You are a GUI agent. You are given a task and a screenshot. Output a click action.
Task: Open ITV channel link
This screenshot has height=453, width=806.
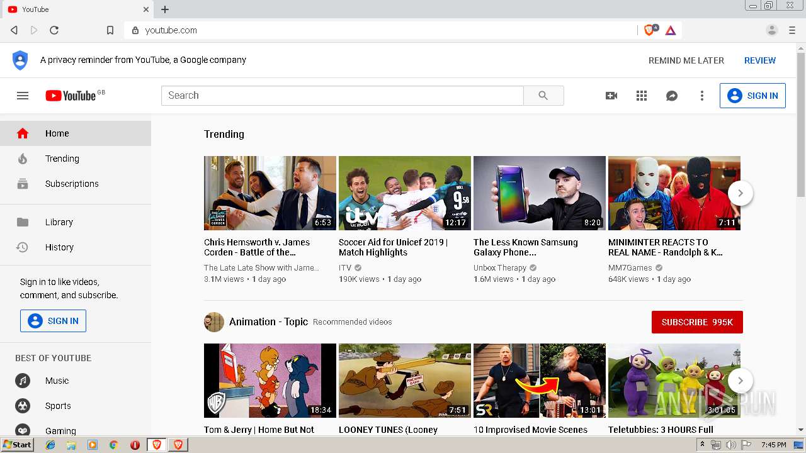point(345,268)
